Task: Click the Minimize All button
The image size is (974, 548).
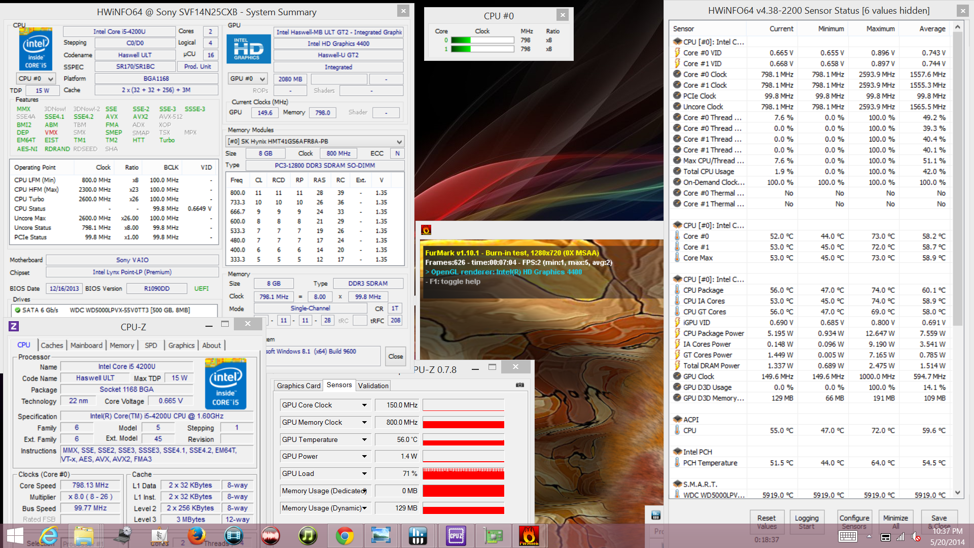Action: pos(895,522)
